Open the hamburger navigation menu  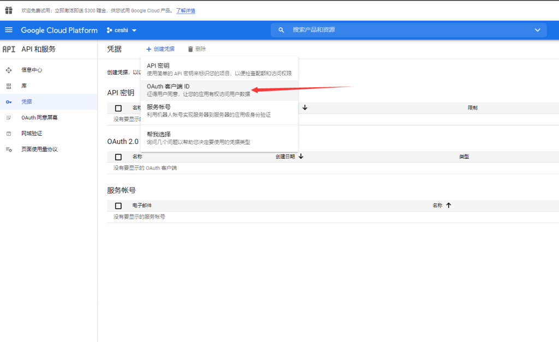[x=9, y=30]
